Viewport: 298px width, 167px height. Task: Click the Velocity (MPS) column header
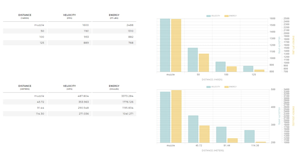click(x=69, y=87)
